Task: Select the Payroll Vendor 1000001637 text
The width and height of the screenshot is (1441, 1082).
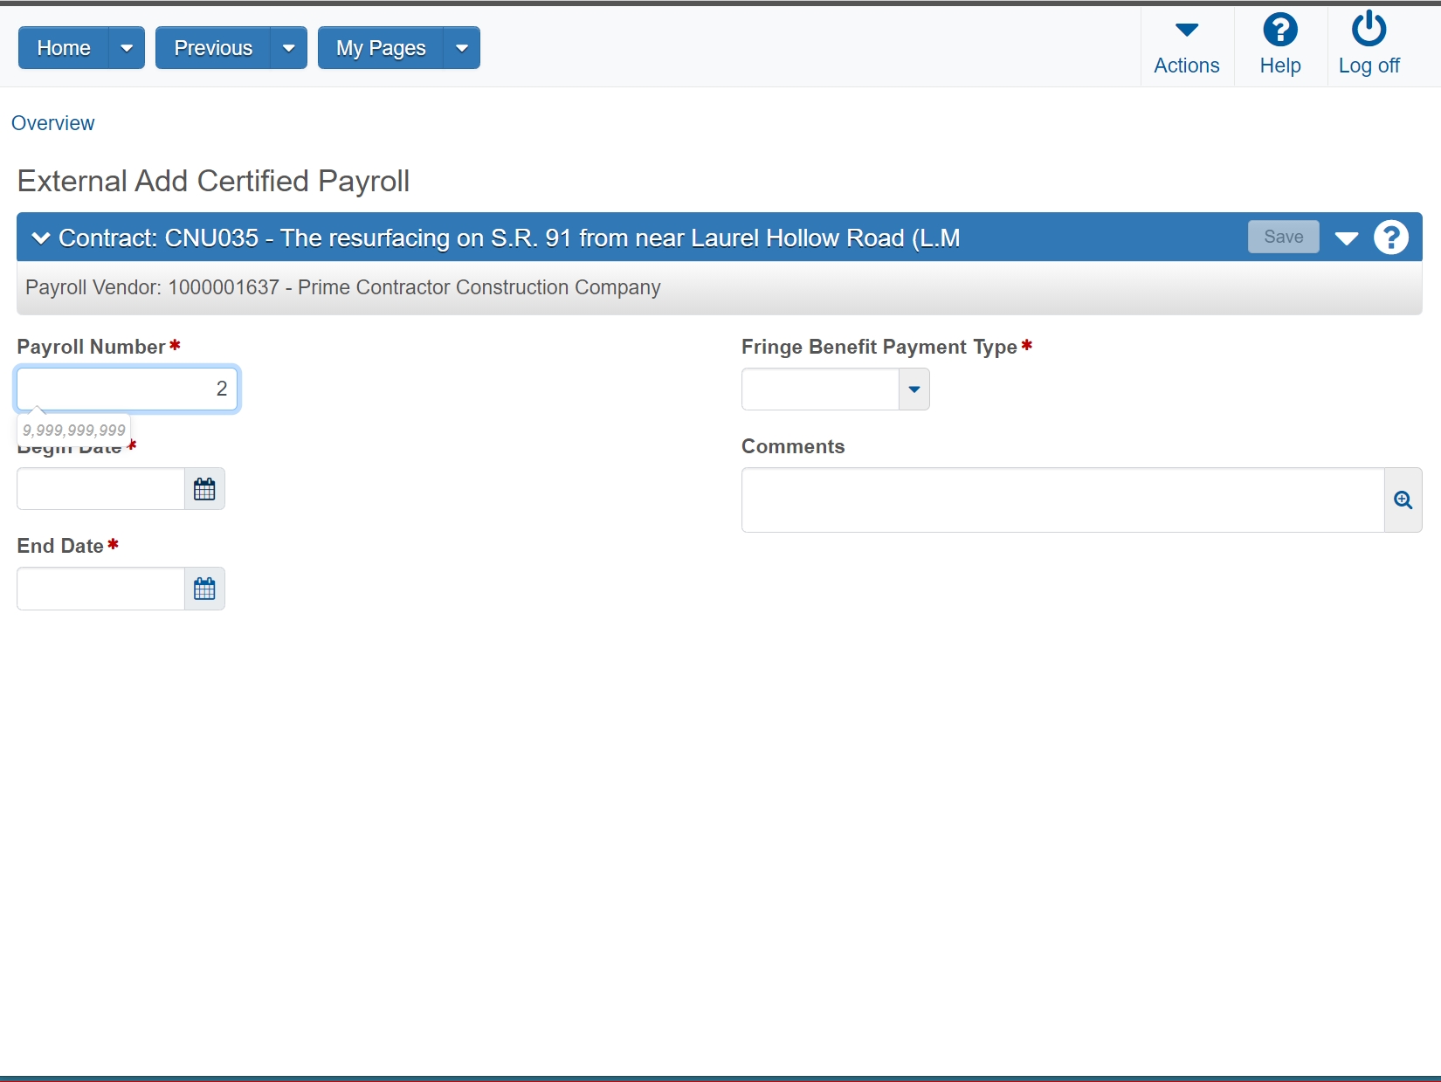Action: pyautogui.click(x=343, y=287)
